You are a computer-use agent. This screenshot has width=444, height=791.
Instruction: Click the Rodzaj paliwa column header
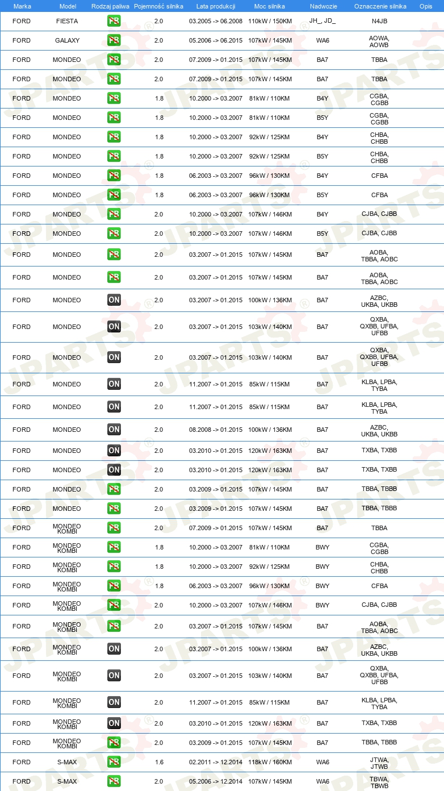111,6
